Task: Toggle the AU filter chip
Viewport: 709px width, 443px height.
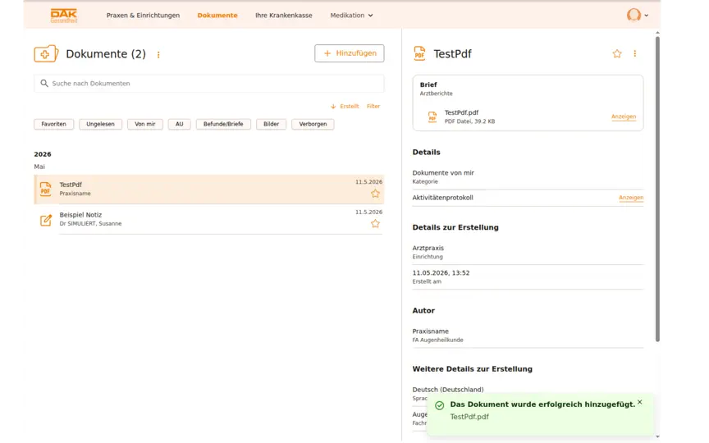Action: (x=180, y=124)
